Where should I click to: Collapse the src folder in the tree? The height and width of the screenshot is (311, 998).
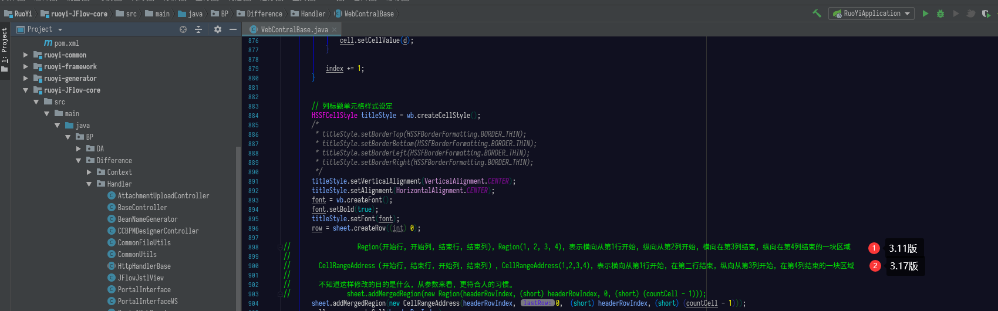[x=36, y=102]
